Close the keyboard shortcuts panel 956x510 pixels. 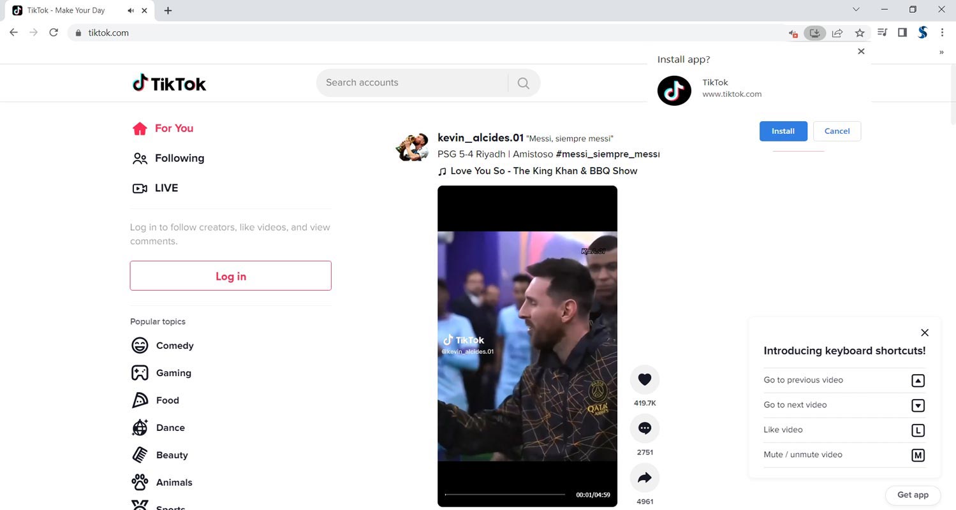coord(925,333)
